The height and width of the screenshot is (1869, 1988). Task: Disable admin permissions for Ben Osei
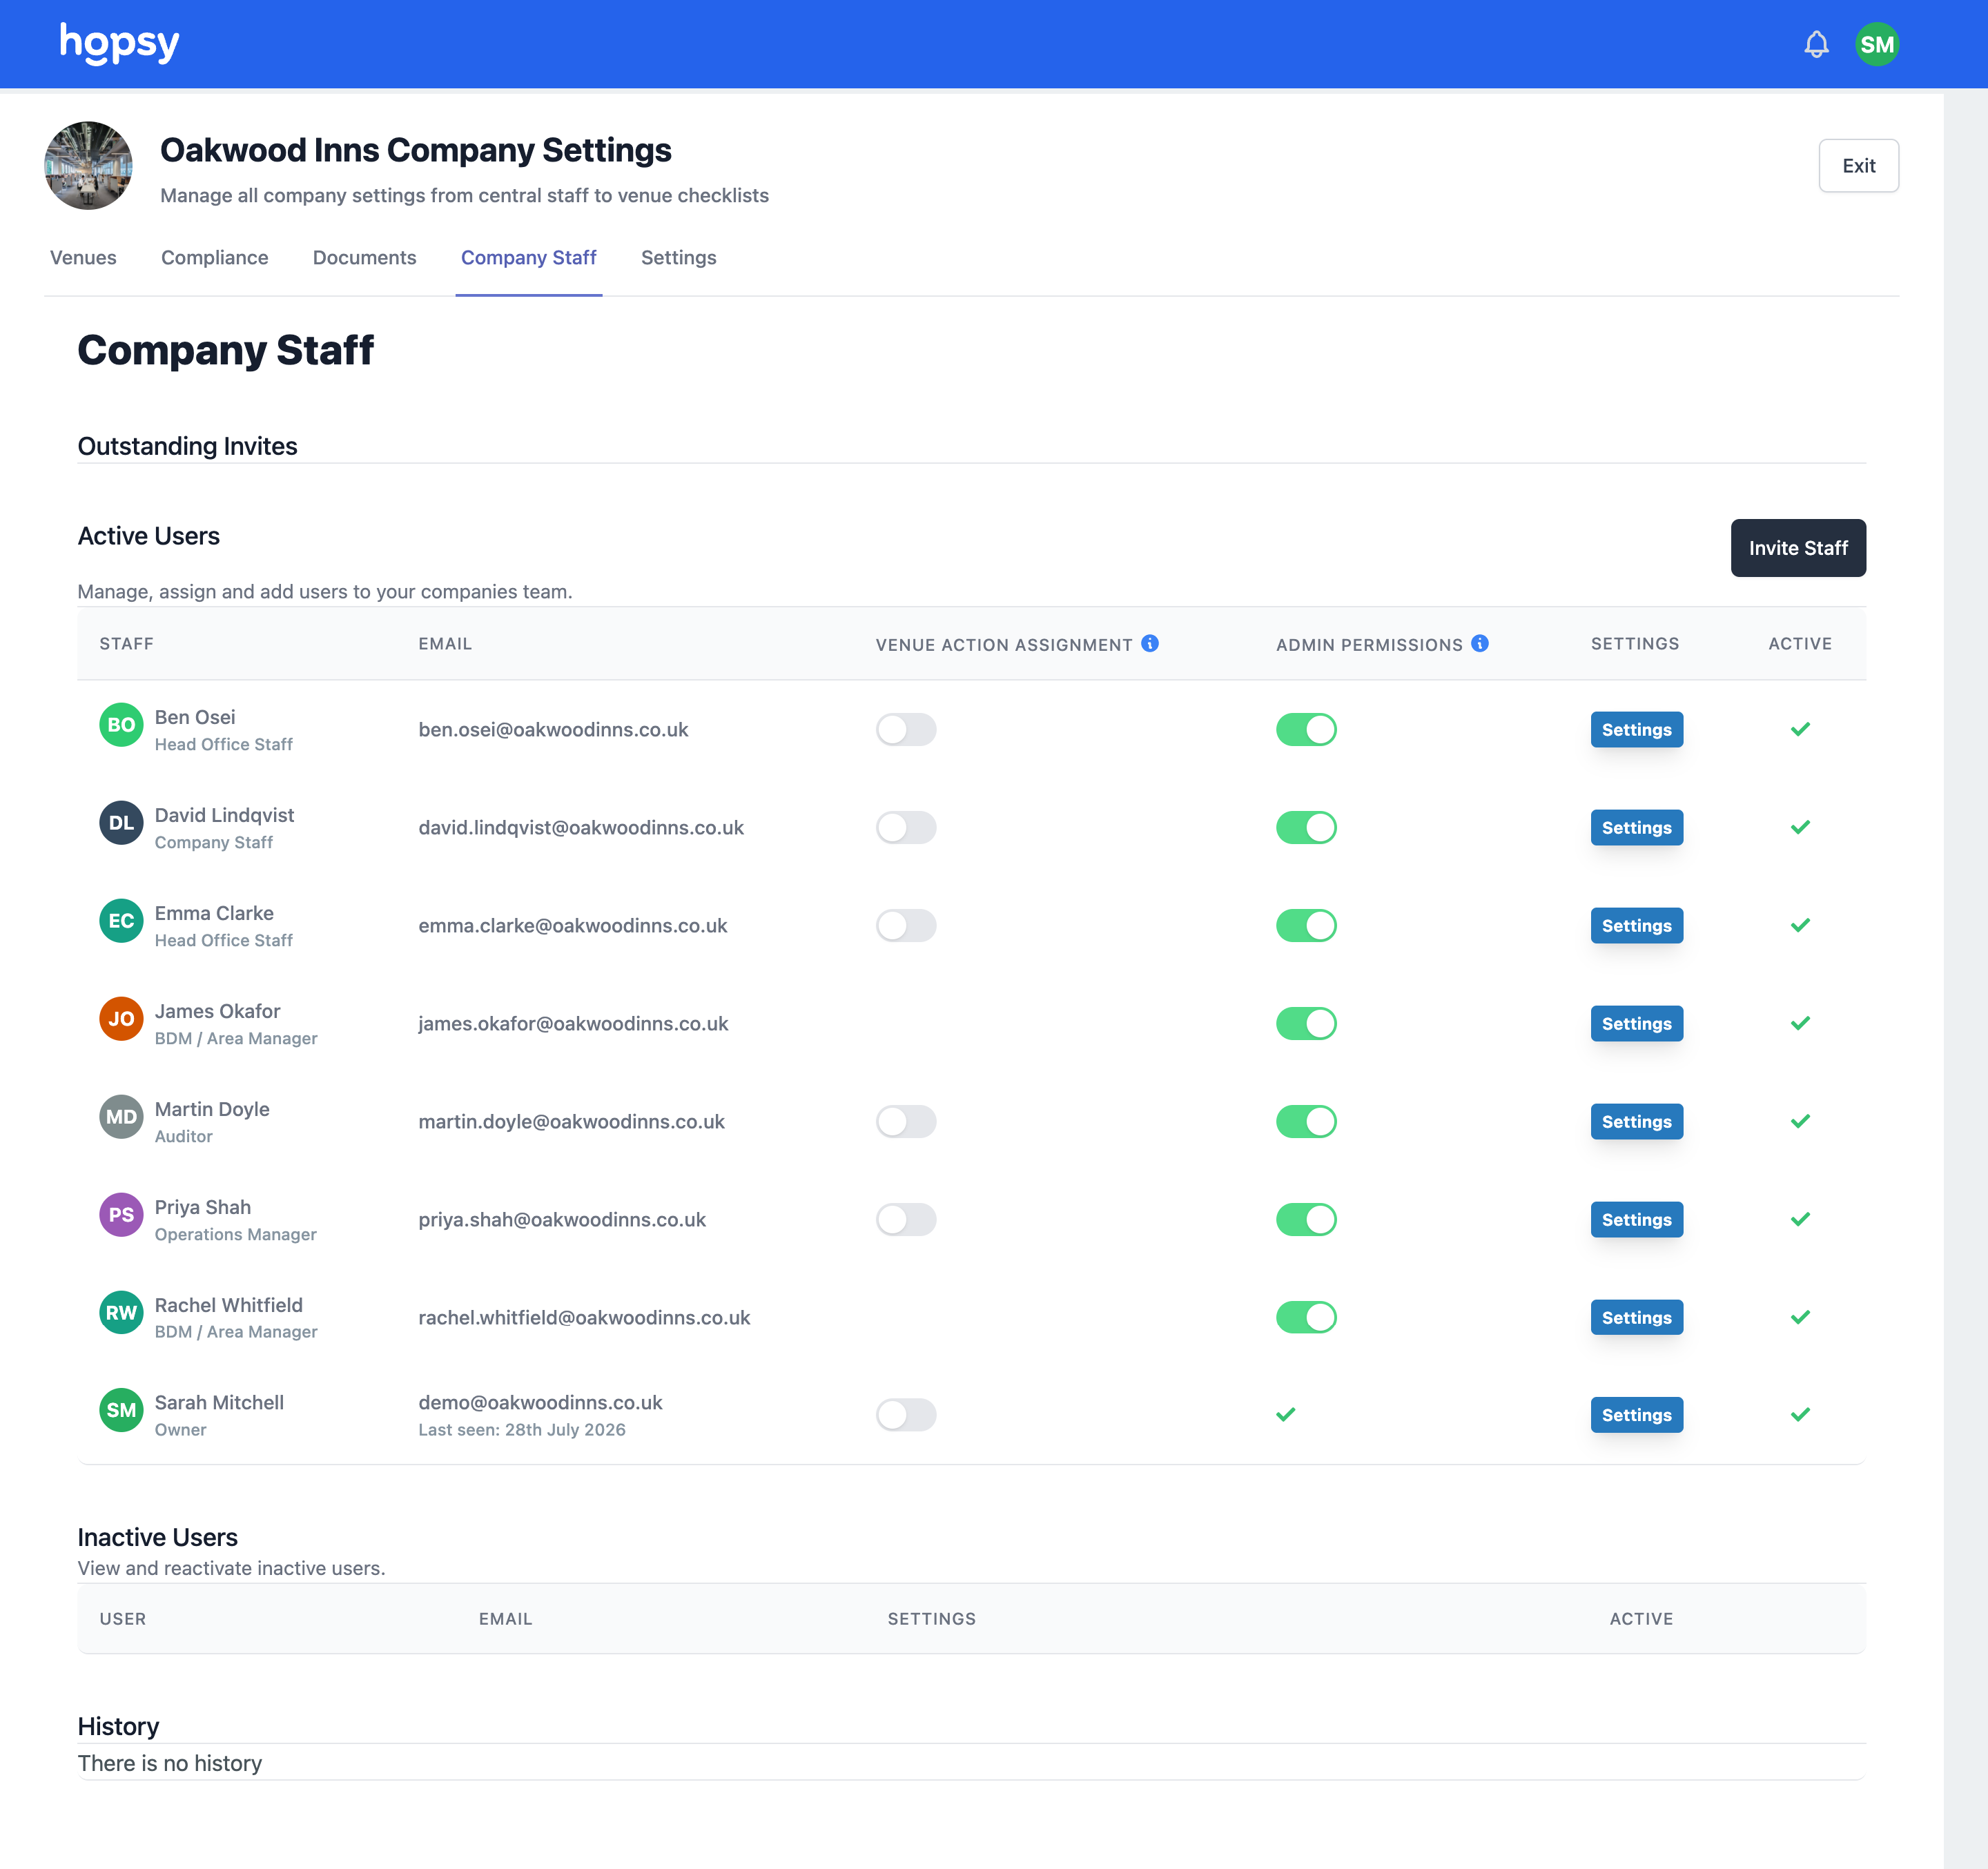(1306, 729)
